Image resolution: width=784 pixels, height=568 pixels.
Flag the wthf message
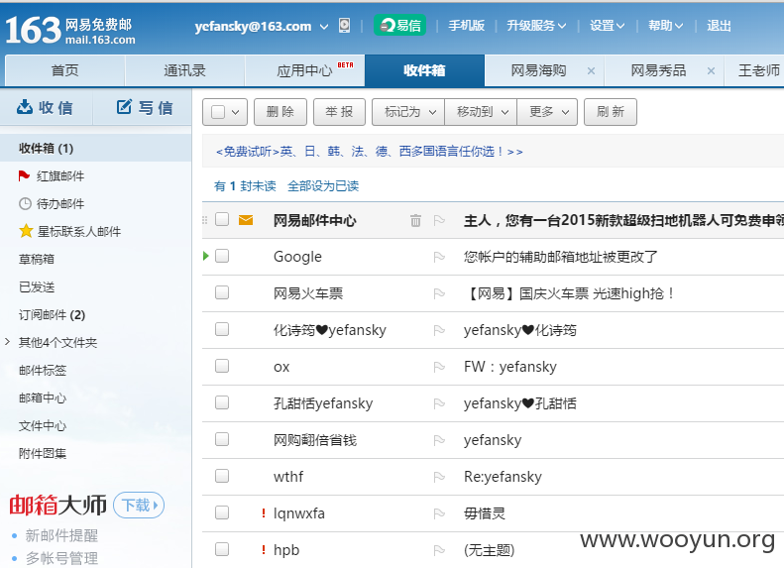pos(439,477)
